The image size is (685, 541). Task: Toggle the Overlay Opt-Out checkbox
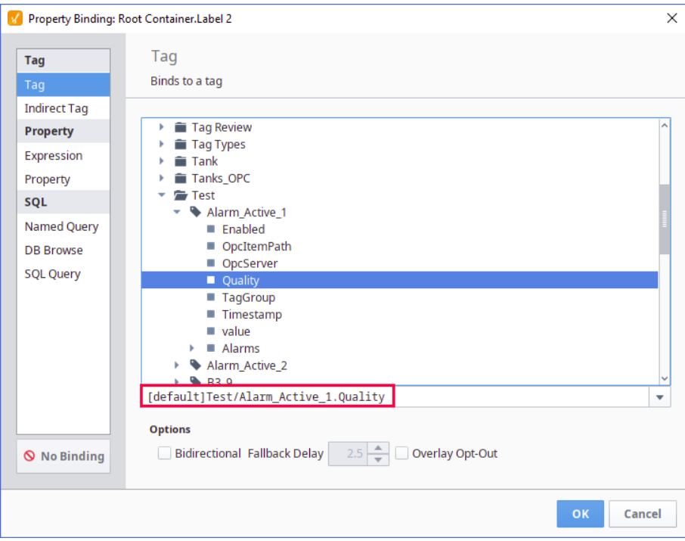[x=402, y=454]
